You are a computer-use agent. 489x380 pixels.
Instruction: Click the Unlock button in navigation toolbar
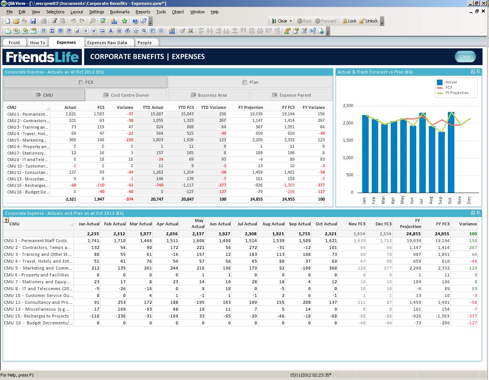(369, 21)
